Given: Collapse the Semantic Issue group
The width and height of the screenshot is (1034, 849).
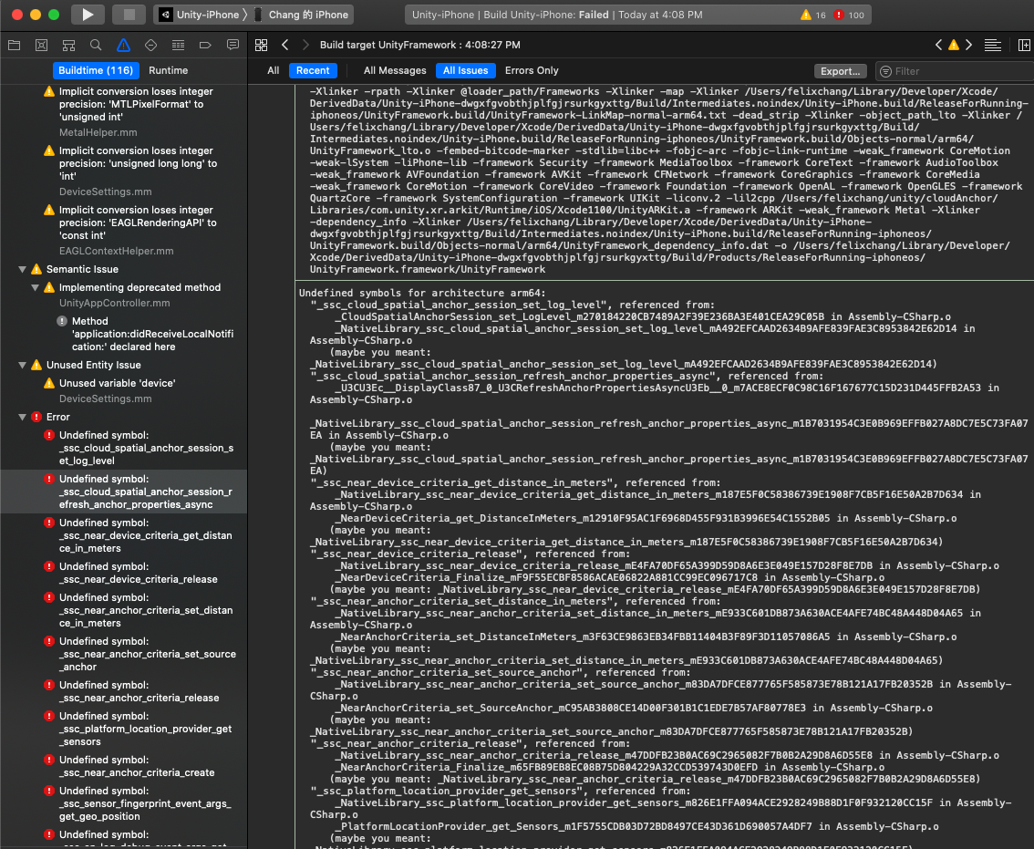Looking at the screenshot, I should (x=23, y=269).
